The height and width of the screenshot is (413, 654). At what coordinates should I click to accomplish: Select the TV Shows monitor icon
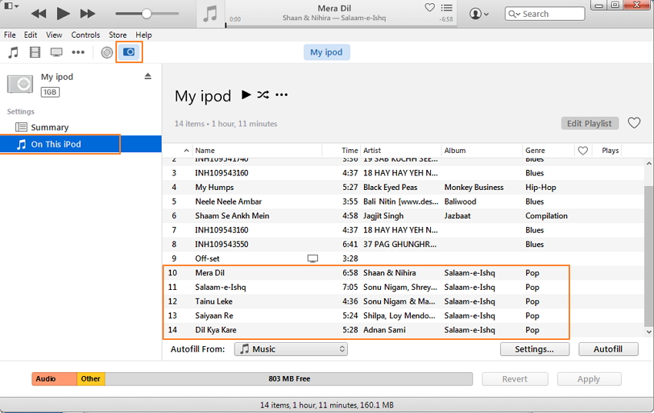point(56,52)
